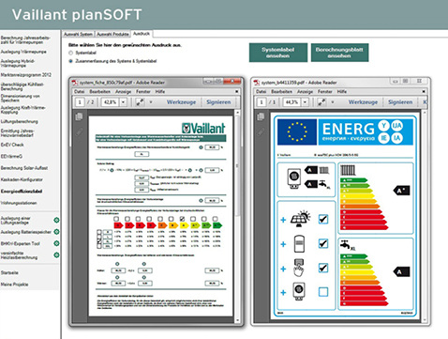Switch to the Auswahl System tab
This screenshot has height=339, width=448.
pyautogui.click(x=78, y=34)
